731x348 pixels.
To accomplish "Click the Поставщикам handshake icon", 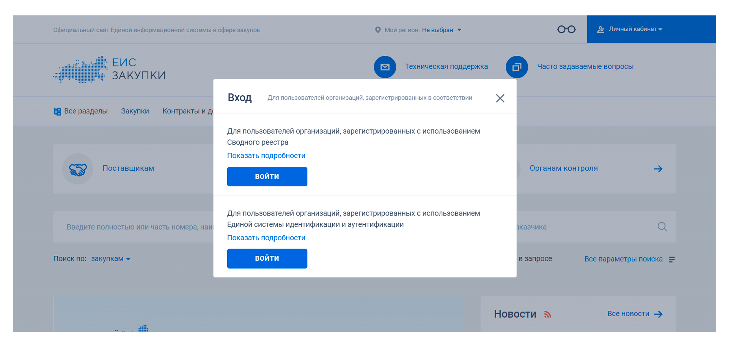I will coord(78,169).
